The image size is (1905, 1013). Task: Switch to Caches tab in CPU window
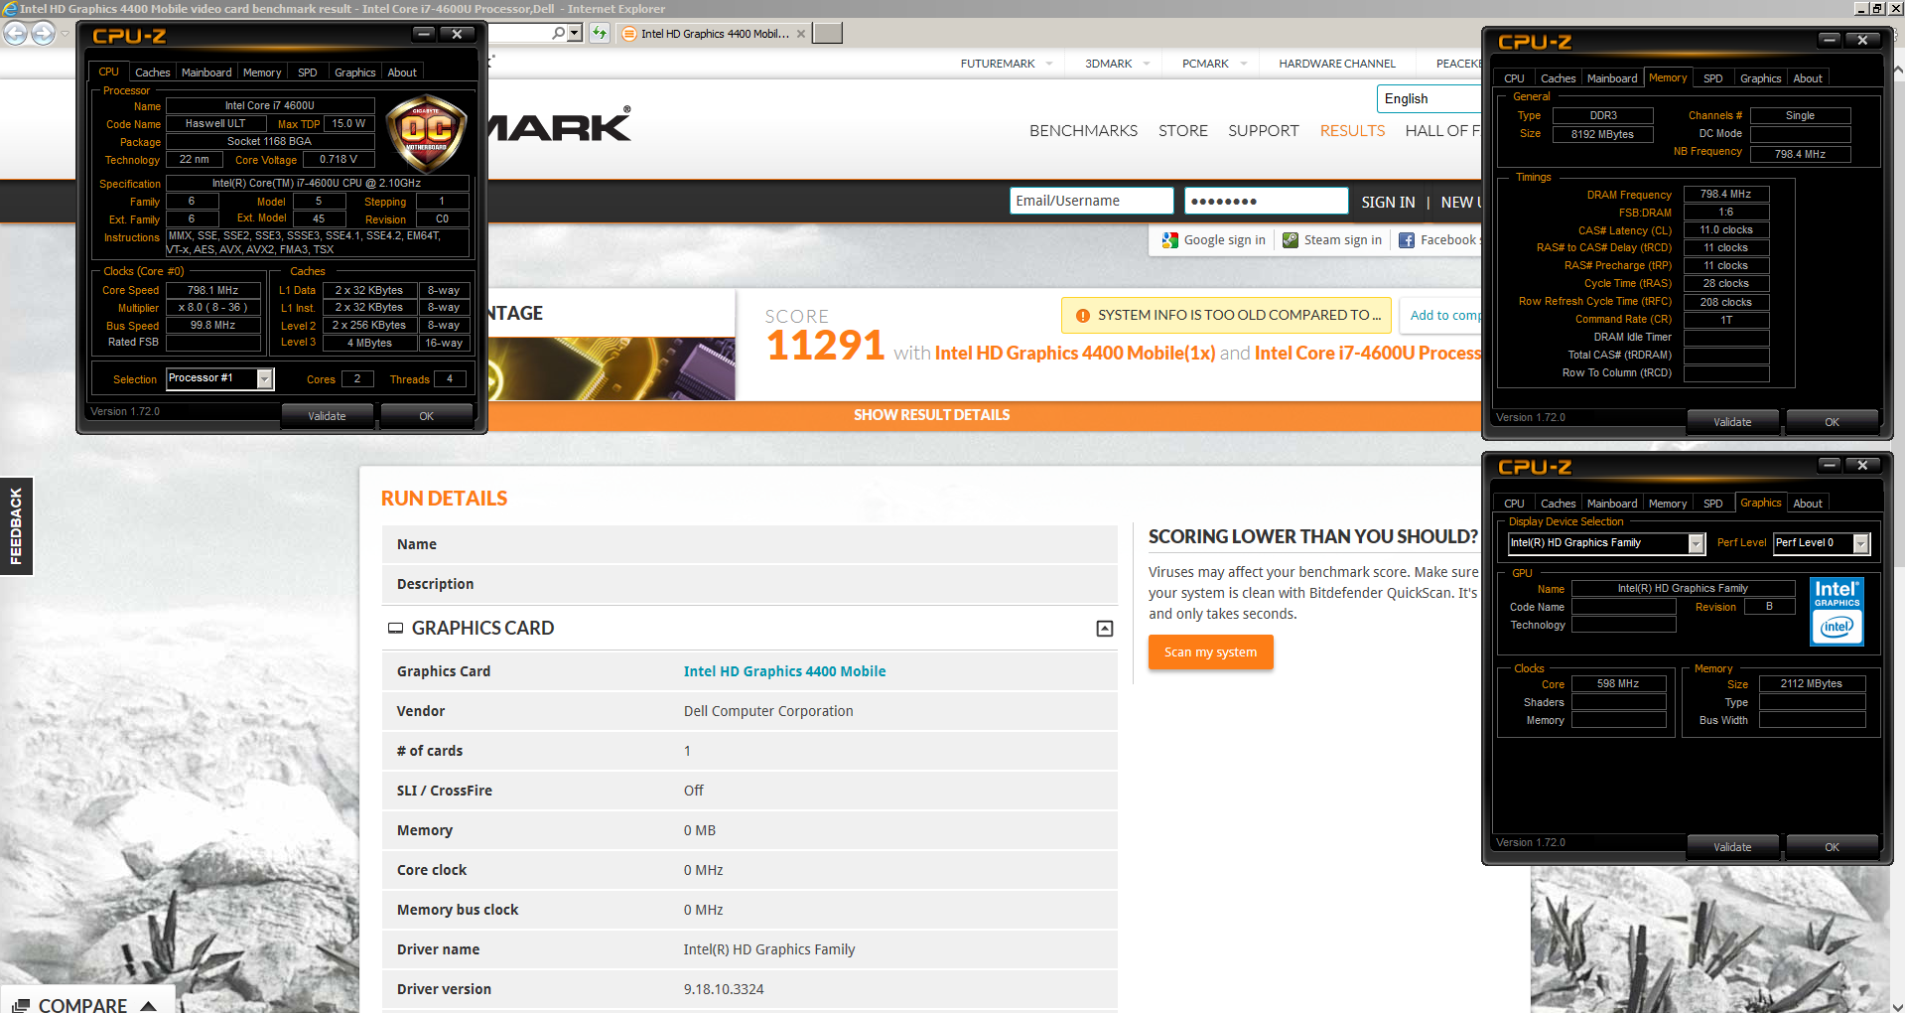[153, 72]
